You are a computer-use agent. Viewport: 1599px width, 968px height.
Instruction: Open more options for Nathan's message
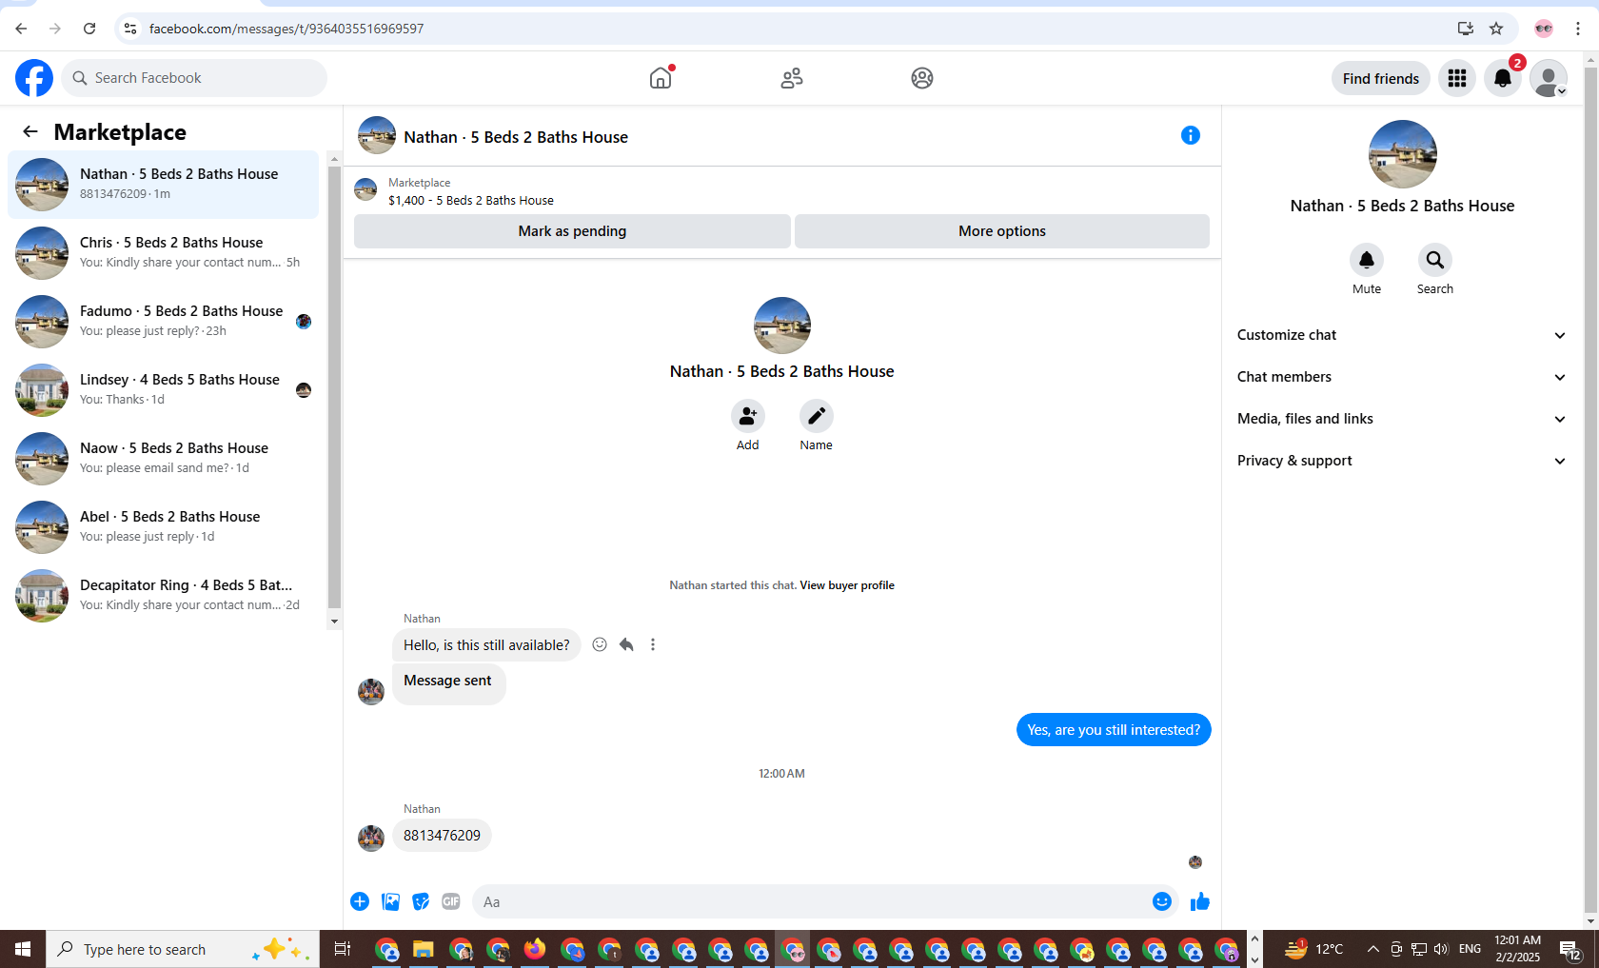point(653,644)
